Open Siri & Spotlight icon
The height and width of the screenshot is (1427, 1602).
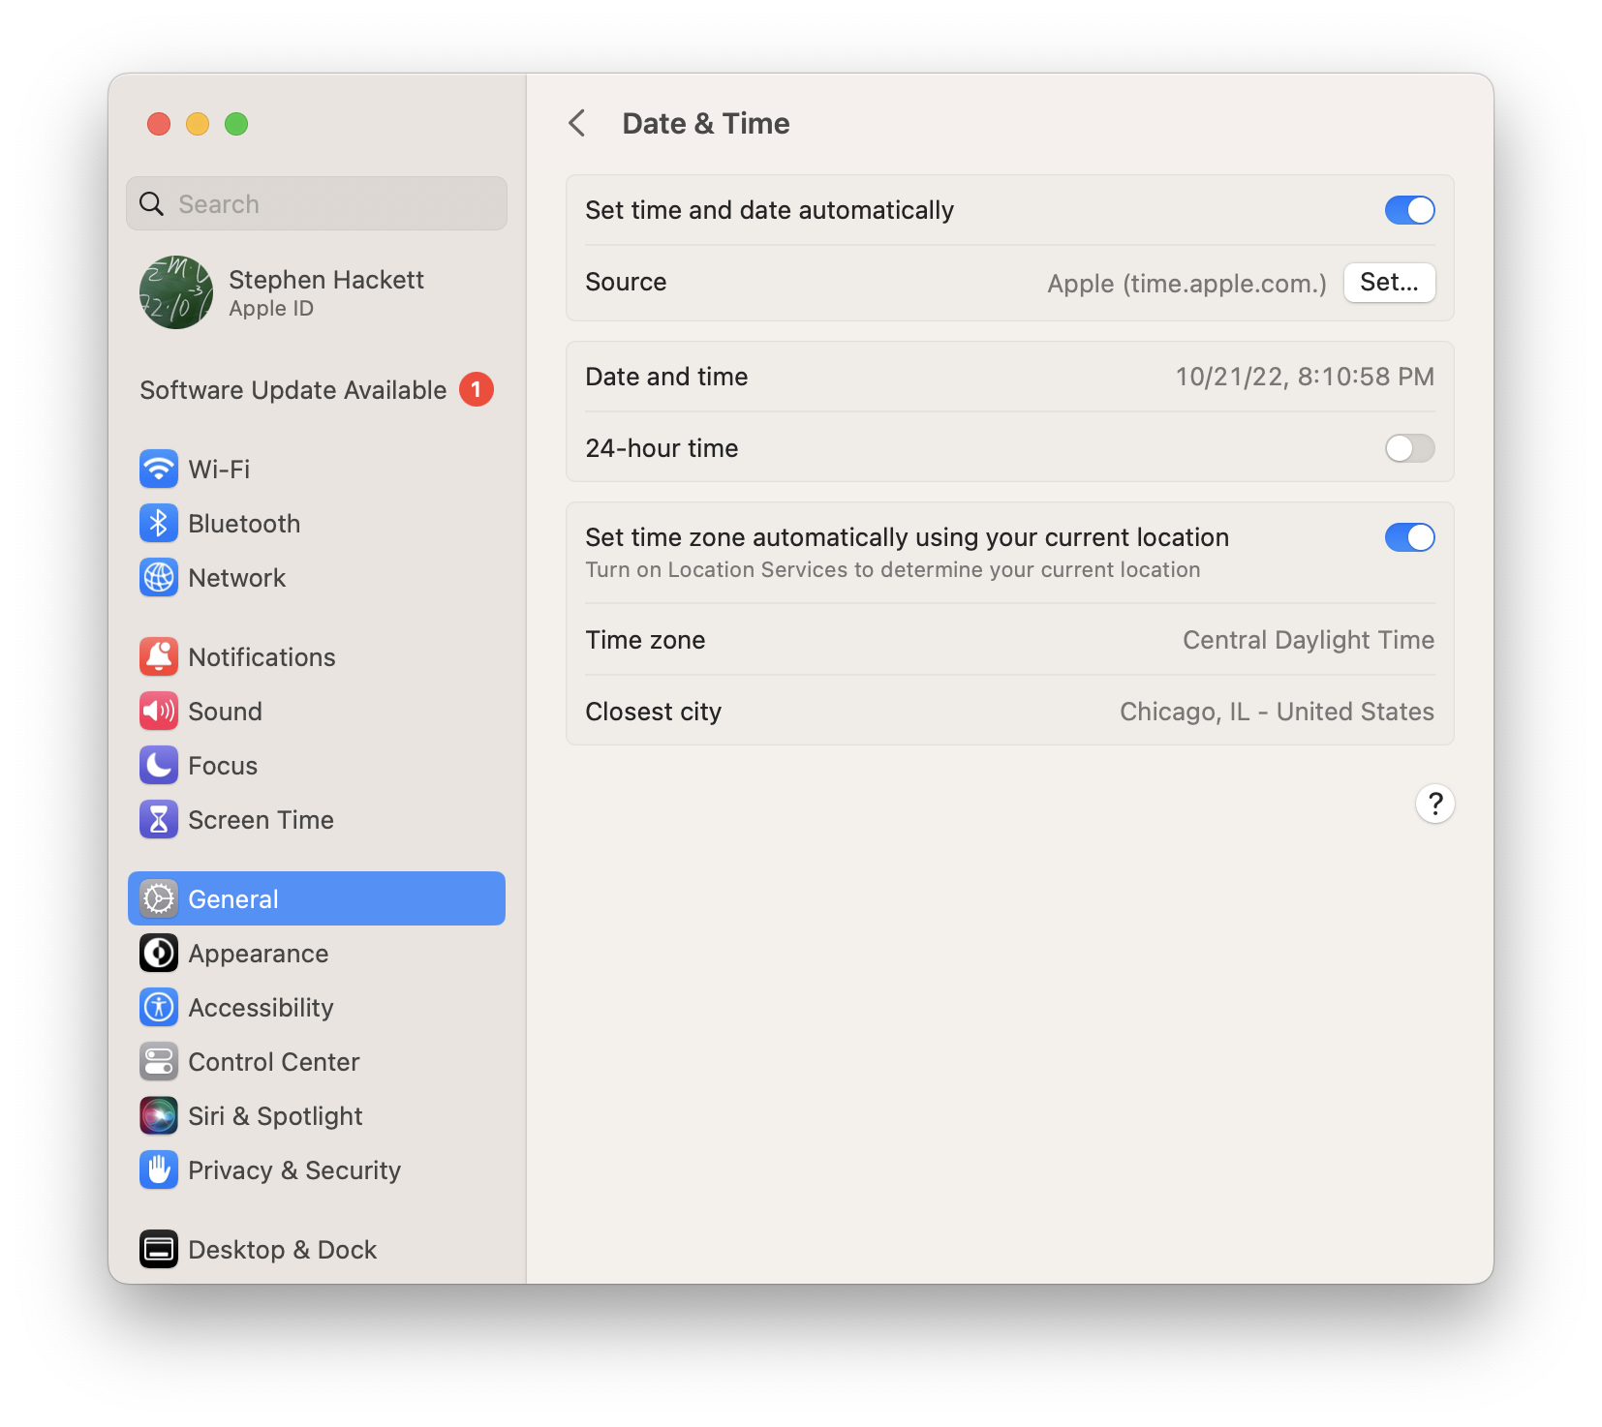pyautogui.click(x=159, y=1116)
